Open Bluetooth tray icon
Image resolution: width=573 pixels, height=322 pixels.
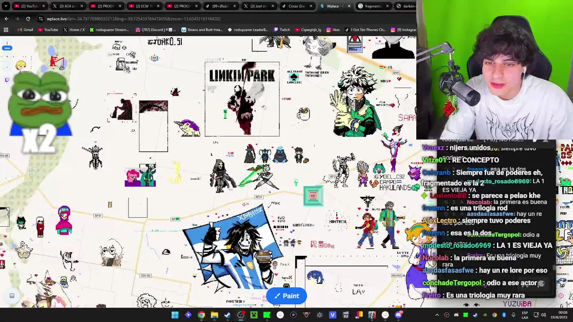click(504, 315)
